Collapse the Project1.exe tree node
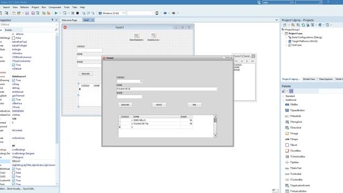 point(283,33)
